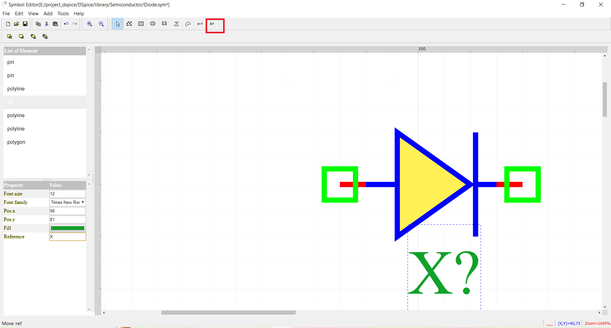Open the Tools menu
Screen dimensions: 611x328
[x=63, y=14]
